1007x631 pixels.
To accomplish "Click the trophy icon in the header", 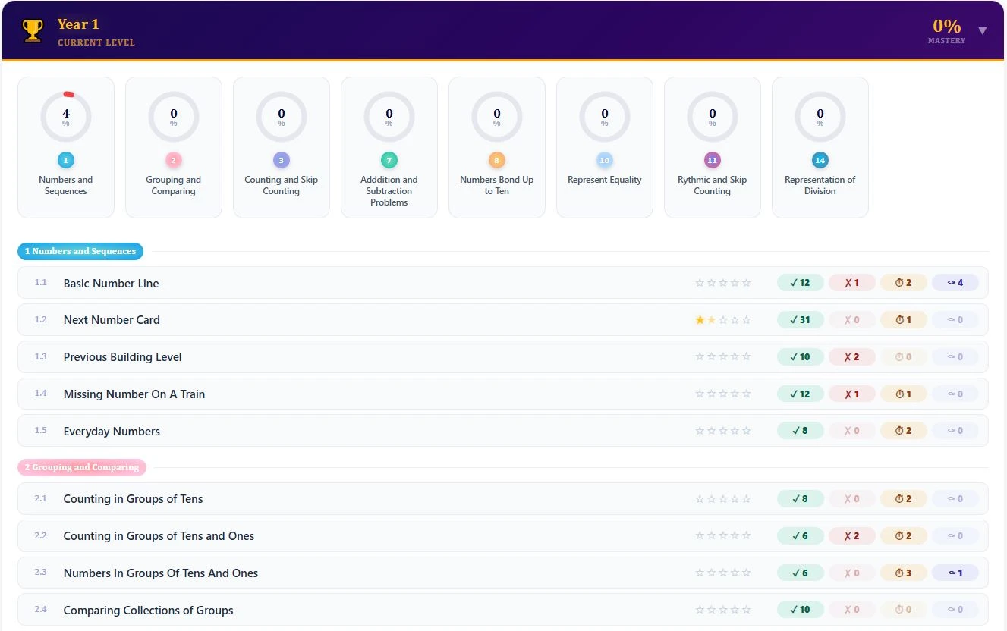I will click(x=33, y=29).
